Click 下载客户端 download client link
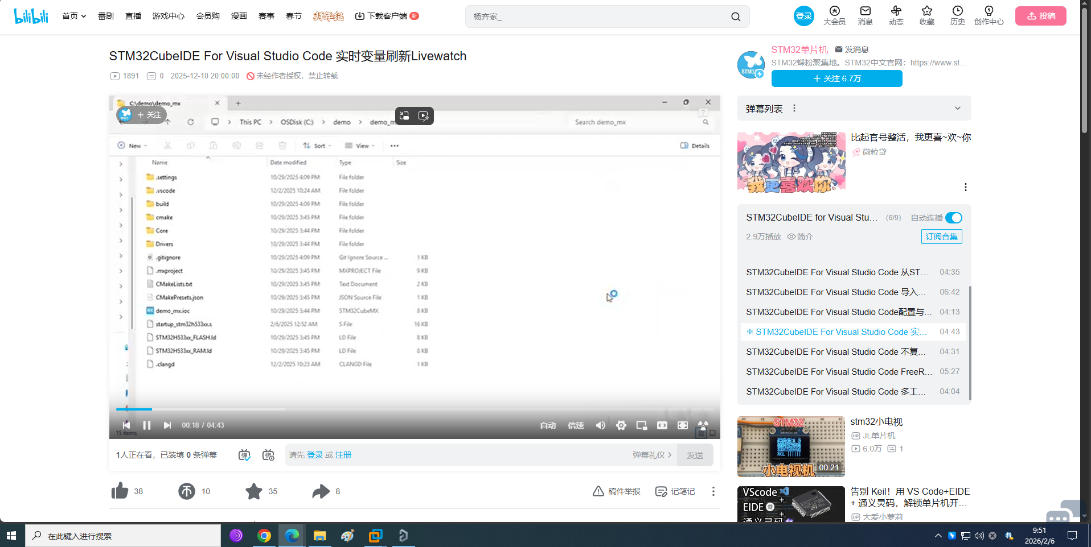The image size is (1091, 547). (387, 16)
